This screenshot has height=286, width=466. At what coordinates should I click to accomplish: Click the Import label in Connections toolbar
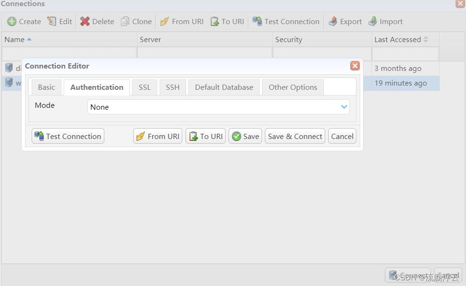[x=391, y=21]
